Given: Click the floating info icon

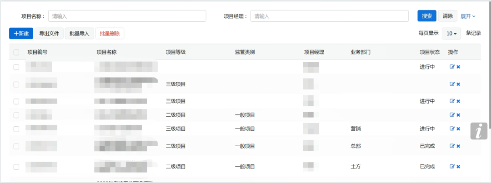Looking at the screenshot, I should pos(479,131).
